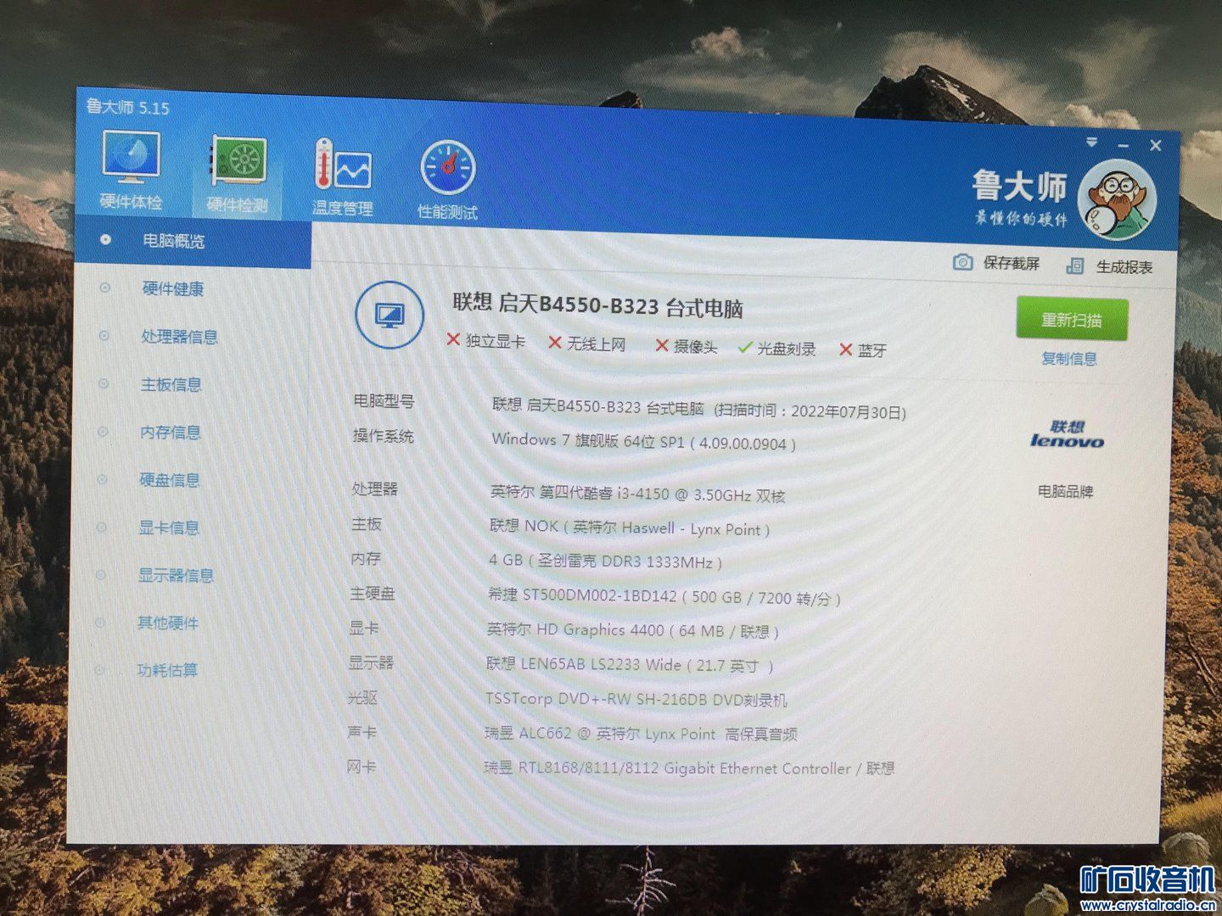Open 功耗估算 in the sidebar

pos(167,670)
